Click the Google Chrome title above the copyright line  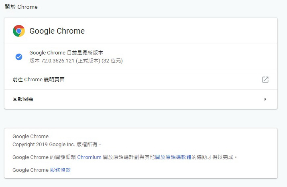tap(31, 137)
